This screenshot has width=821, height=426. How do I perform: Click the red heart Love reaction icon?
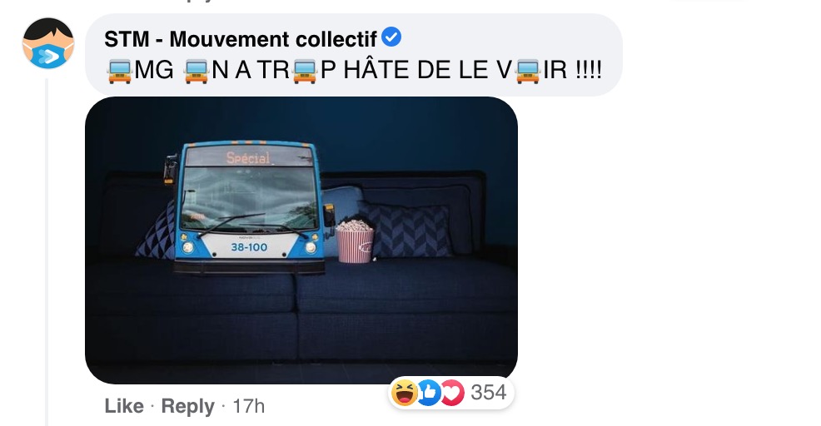pos(452,393)
